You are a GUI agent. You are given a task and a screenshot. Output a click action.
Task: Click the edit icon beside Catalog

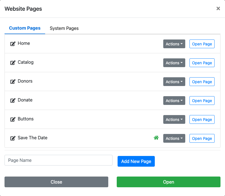pyautogui.click(x=13, y=63)
